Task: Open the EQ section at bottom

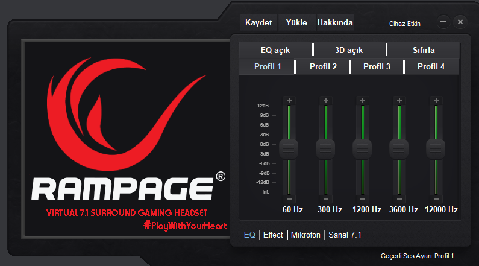Action: (249, 235)
